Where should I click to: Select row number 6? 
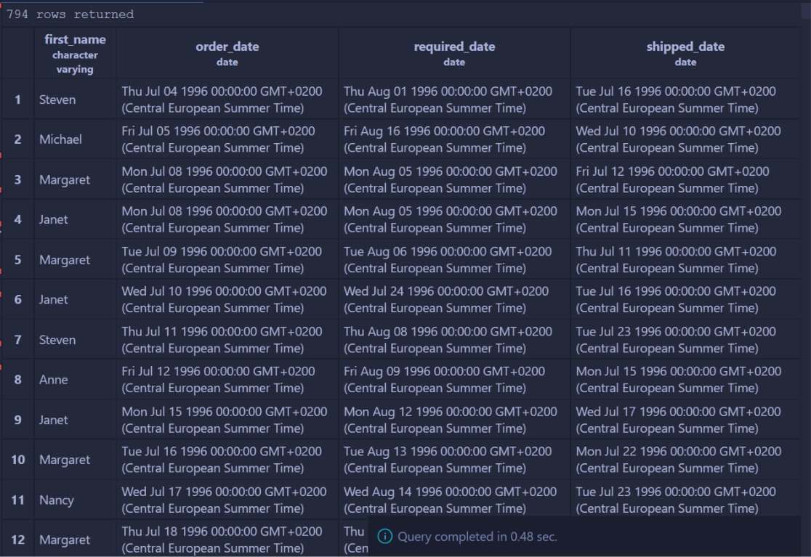(x=18, y=299)
